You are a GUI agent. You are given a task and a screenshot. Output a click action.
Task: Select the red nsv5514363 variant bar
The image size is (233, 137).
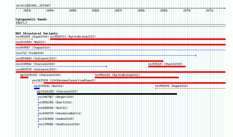point(137,78)
